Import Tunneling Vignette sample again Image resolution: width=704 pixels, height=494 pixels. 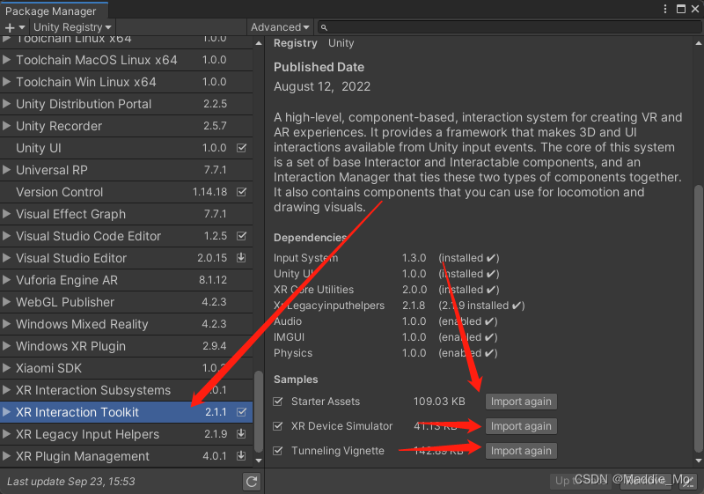[521, 451]
